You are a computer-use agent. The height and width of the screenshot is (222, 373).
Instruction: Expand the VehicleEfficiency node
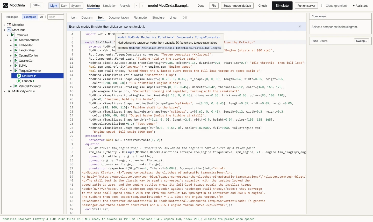click(11, 86)
